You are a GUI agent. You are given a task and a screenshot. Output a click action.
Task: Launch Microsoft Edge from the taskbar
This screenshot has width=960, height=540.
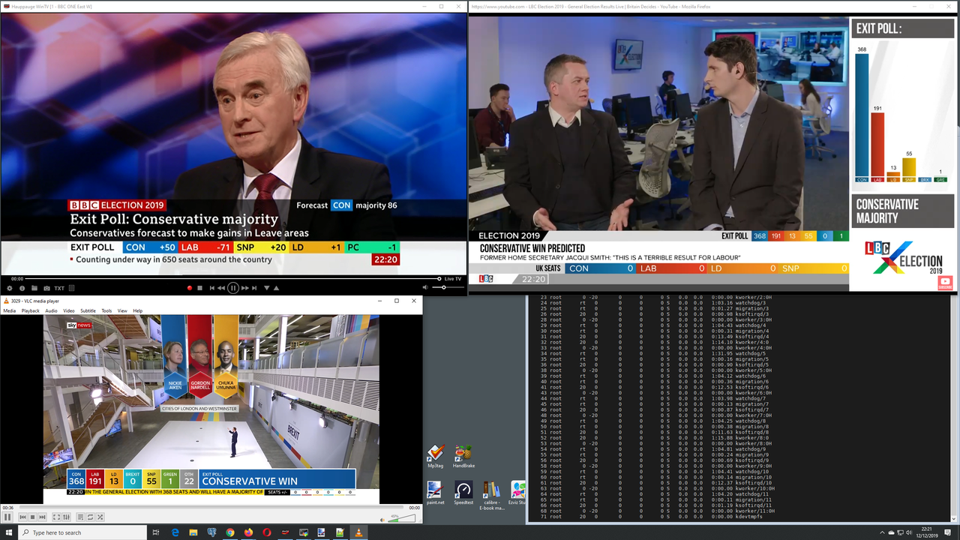coord(175,532)
